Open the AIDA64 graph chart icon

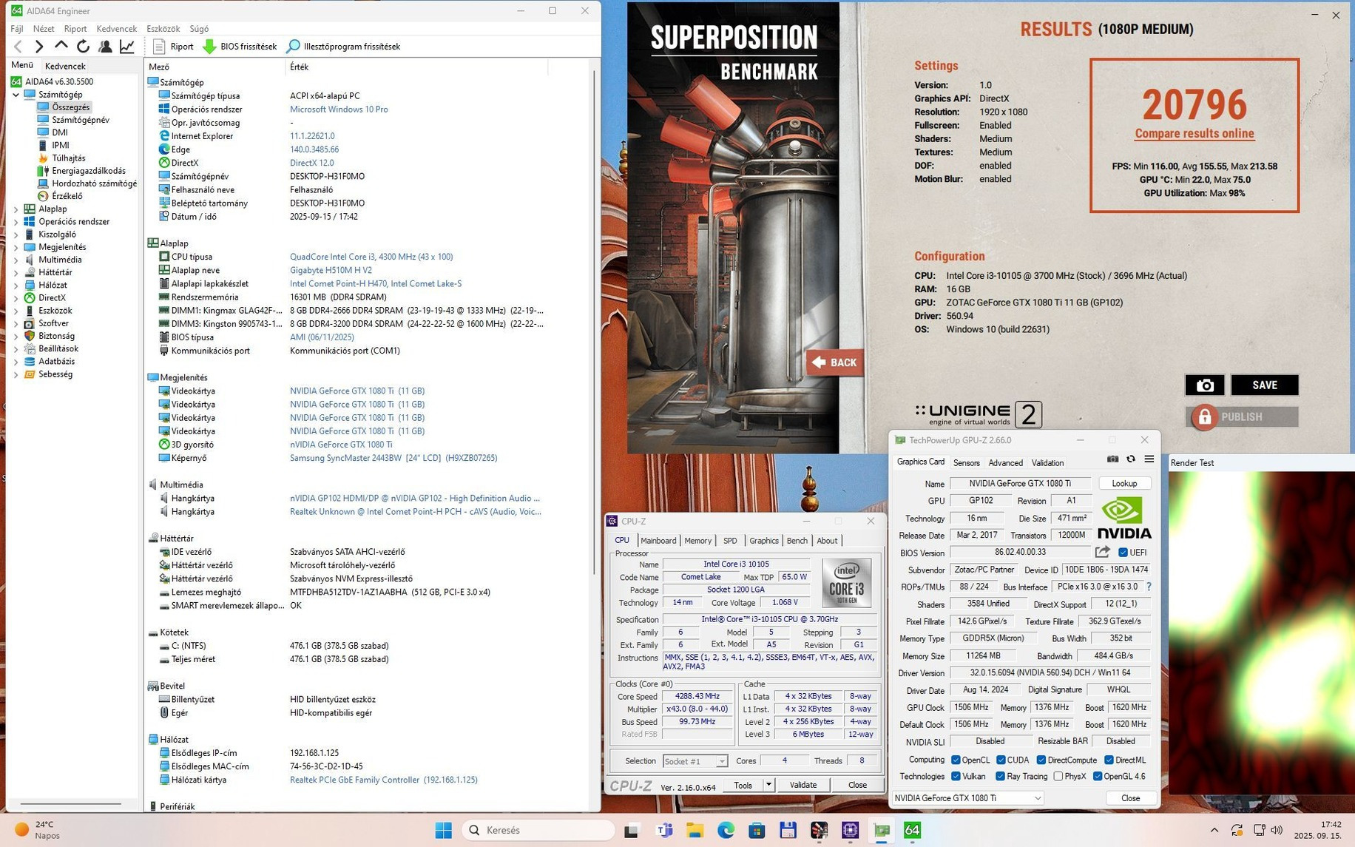pos(127,47)
